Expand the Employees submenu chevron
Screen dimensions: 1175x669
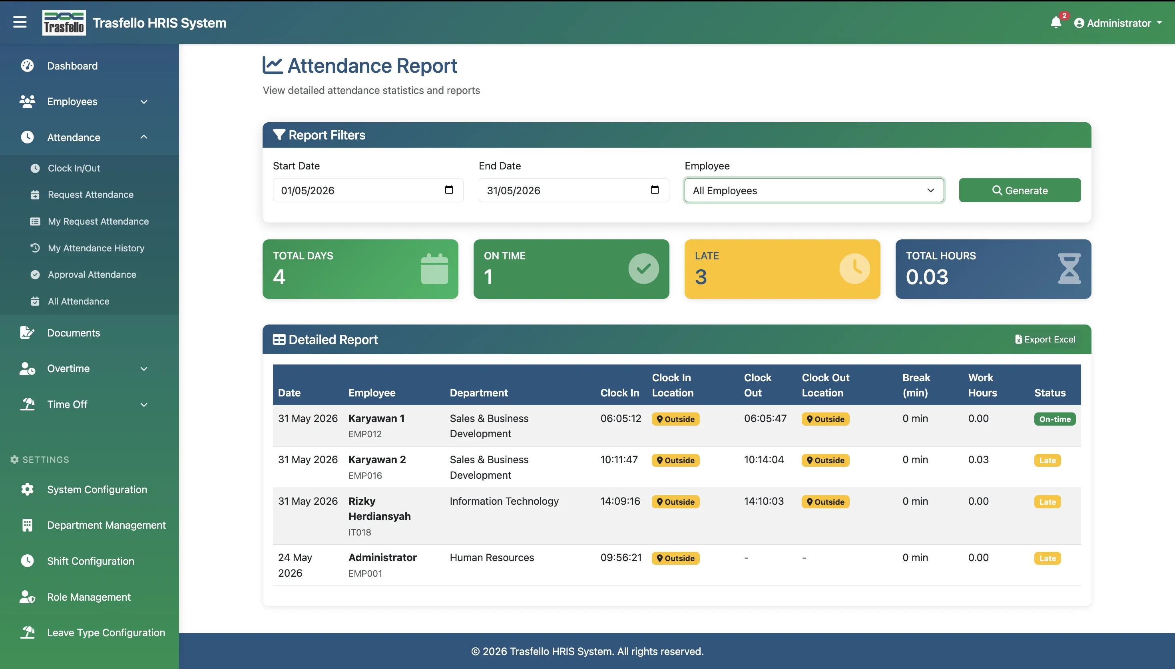click(144, 102)
